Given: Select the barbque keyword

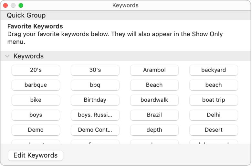Looking at the screenshot, I should (36, 85).
